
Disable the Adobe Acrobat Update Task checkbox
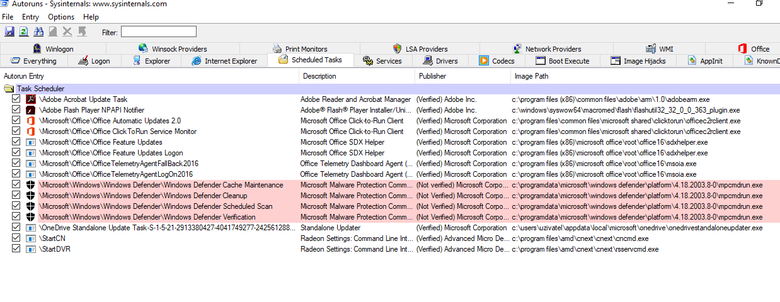pyautogui.click(x=16, y=99)
